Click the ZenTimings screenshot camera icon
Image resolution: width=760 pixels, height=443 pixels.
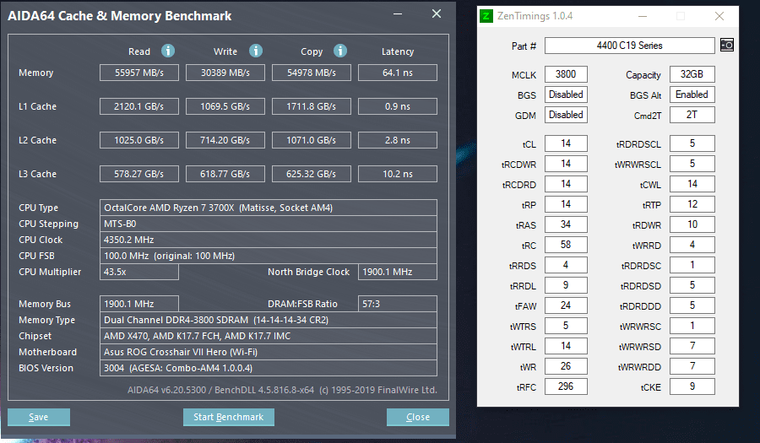(x=726, y=45)
